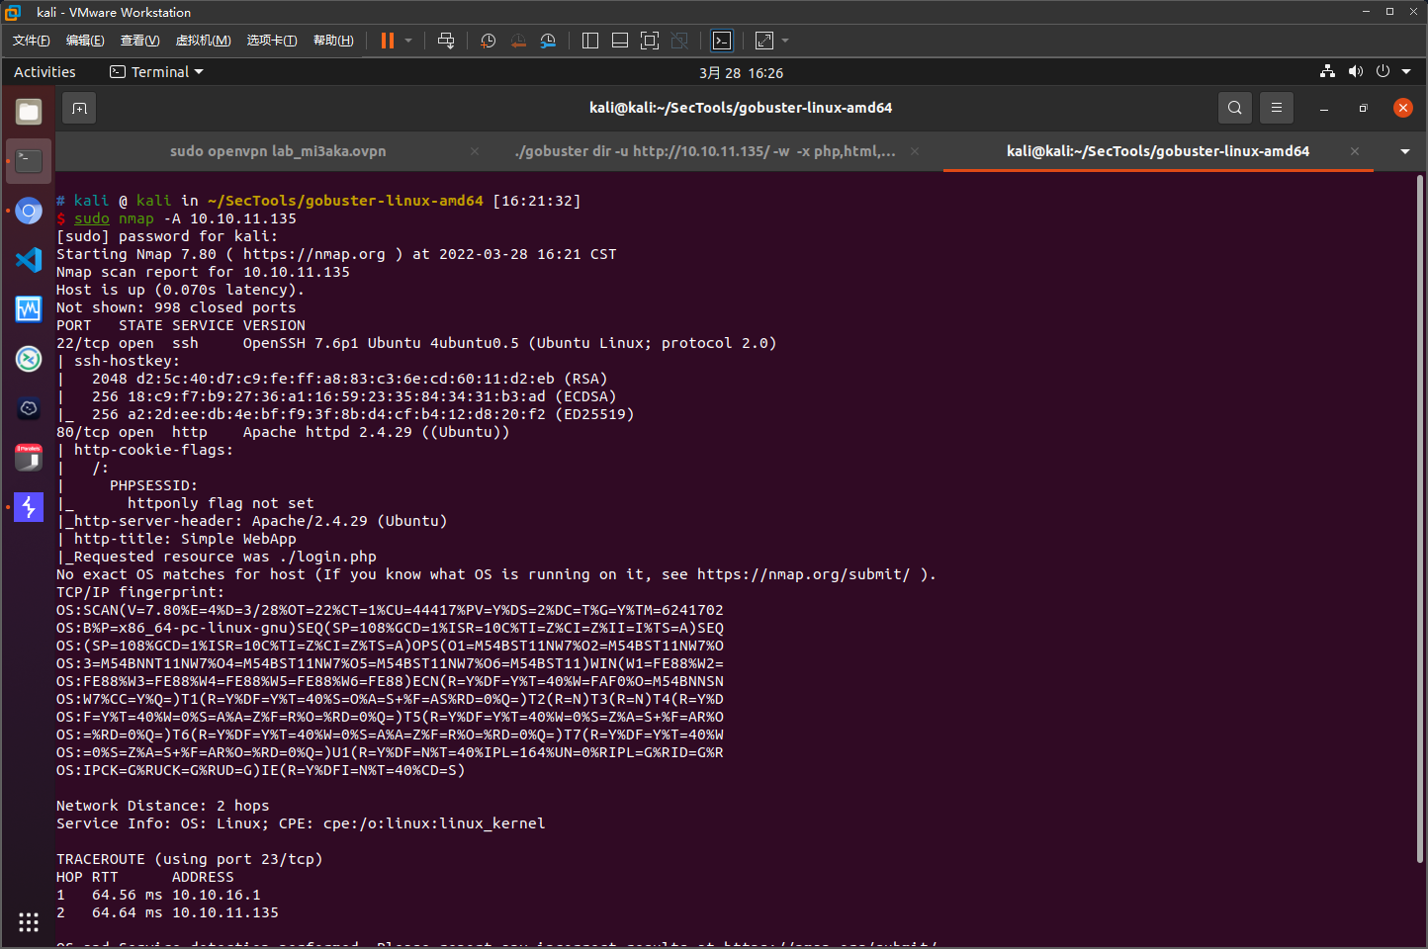Open the https://nmap.org link in output

(314, 254)
